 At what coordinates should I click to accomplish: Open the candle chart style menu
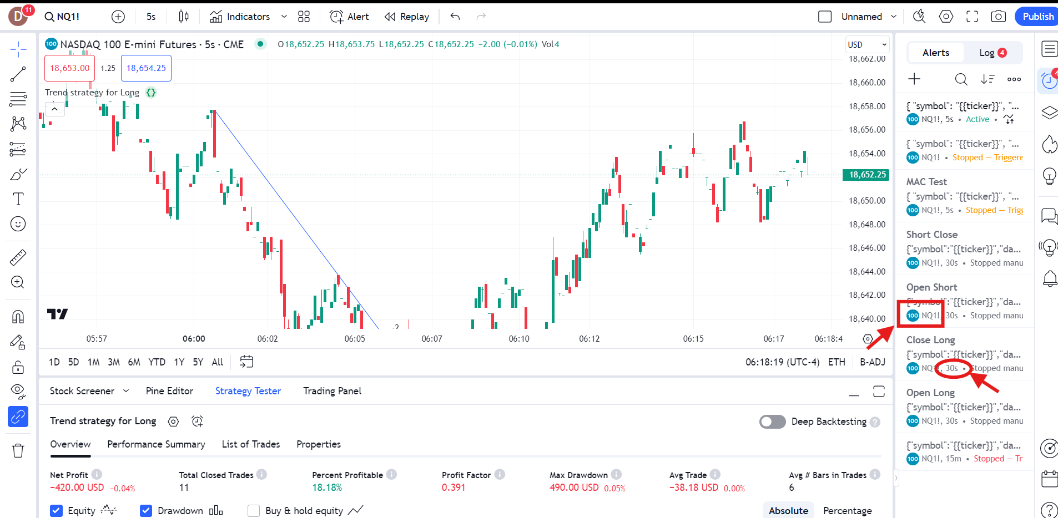[184, 17]
